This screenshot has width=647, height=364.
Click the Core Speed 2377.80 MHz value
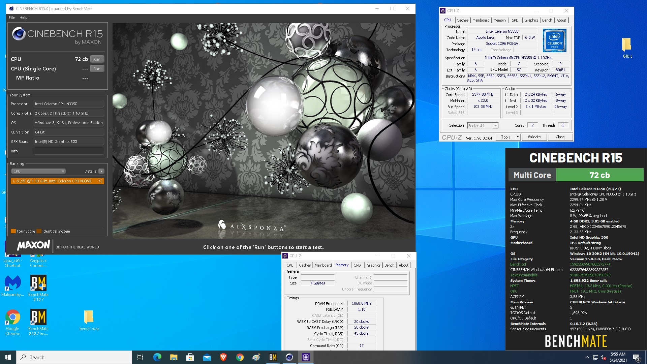point(483,95)
